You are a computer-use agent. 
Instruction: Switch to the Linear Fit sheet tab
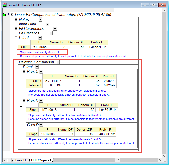pyautogui.click(x=21, y=160)
